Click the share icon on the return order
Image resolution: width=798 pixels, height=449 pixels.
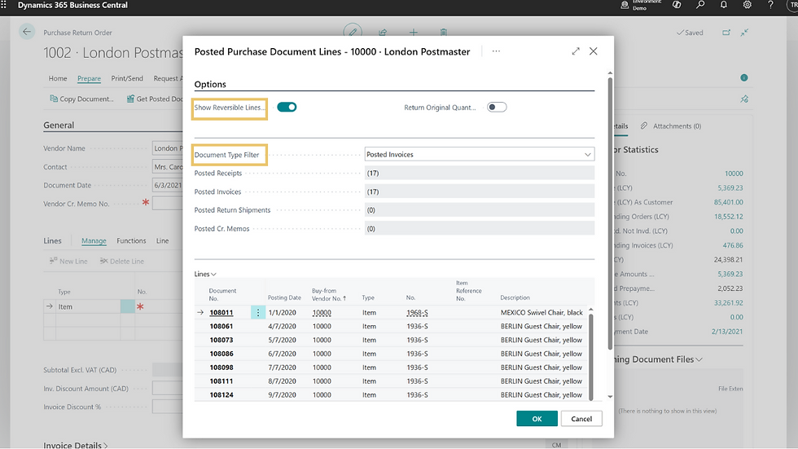pos(383,32)
